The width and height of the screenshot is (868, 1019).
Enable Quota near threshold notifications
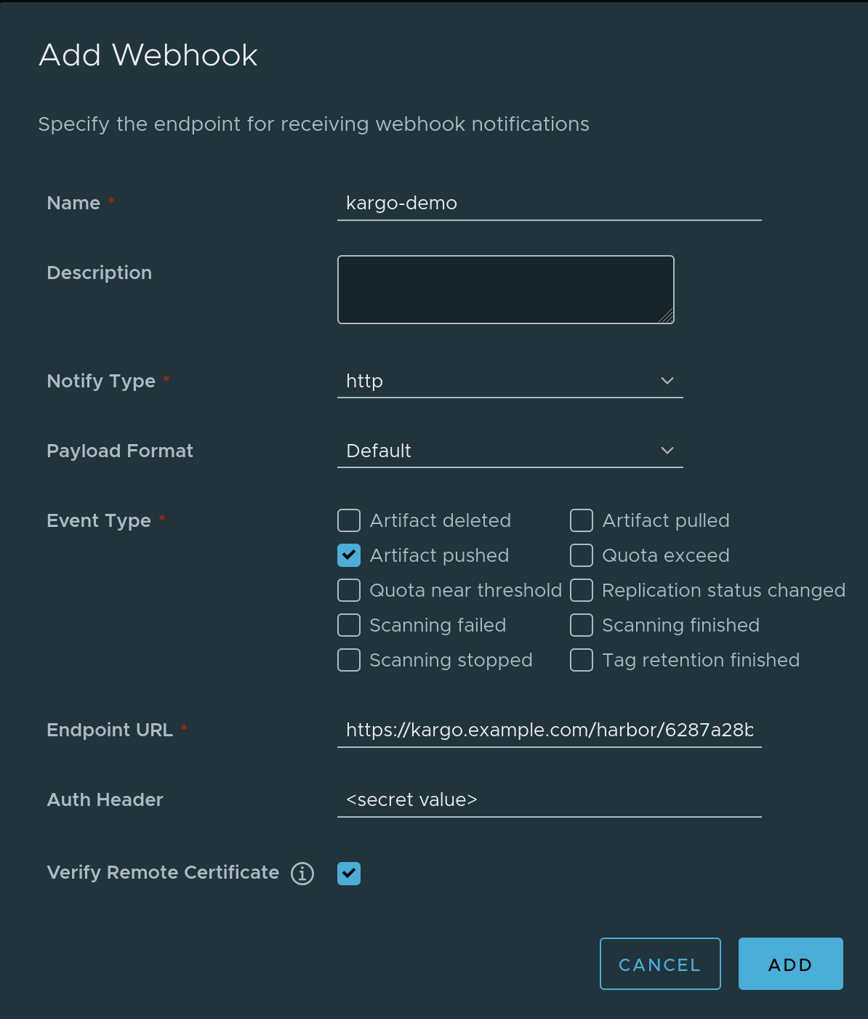click(x=349, y=590)
